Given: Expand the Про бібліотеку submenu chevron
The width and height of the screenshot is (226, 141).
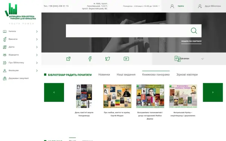Looking at the screenshot, I should click(37, 63).
